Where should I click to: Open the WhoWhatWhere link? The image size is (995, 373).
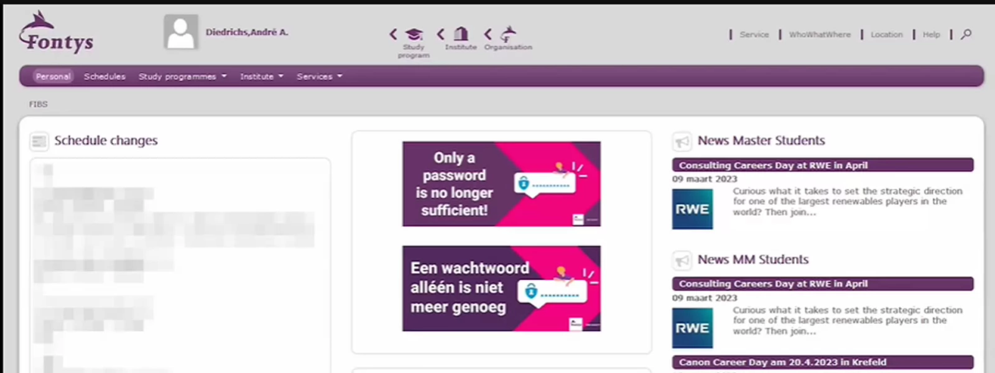(x=820, y=35)
